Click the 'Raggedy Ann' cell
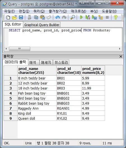Image resolution: width=126 pixels, height=148 pixels. point(37,108)
